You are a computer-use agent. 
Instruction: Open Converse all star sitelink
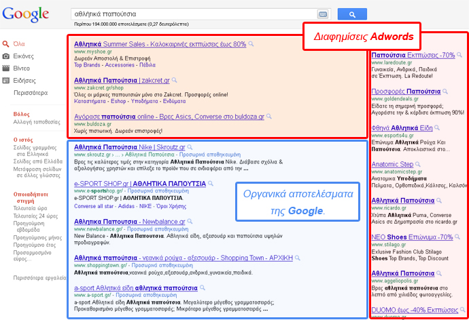click(94, 206)
